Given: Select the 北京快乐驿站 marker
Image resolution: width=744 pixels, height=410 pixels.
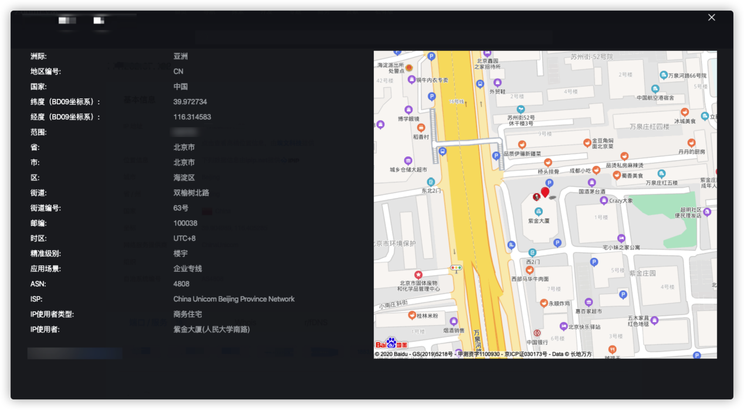Looking at the screenshot, I should [563, 326].
